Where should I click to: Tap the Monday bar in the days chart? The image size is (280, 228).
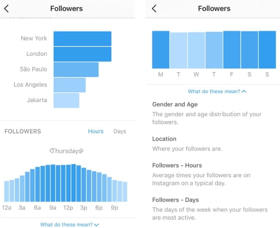click(x=161, y=50)
